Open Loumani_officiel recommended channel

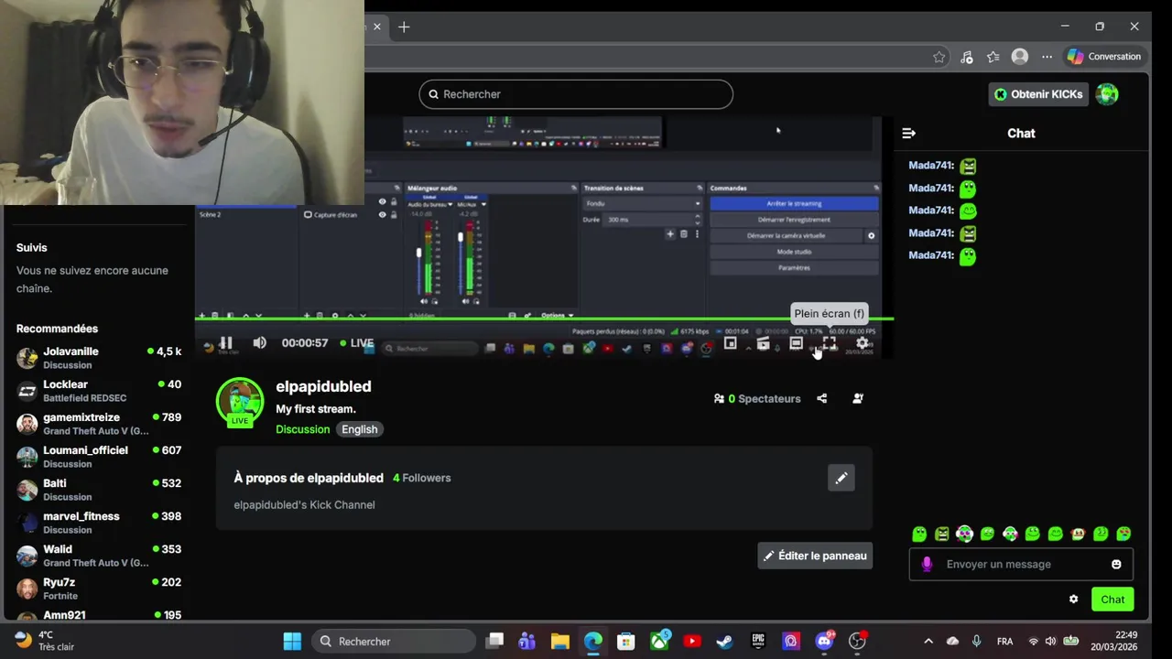98,457
